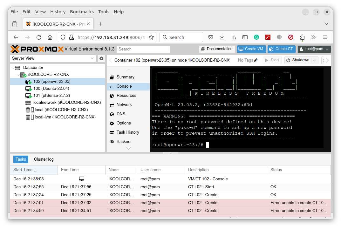Open container Task History
This screenshot has width=341, height=228.
click(x=128, y=132)
